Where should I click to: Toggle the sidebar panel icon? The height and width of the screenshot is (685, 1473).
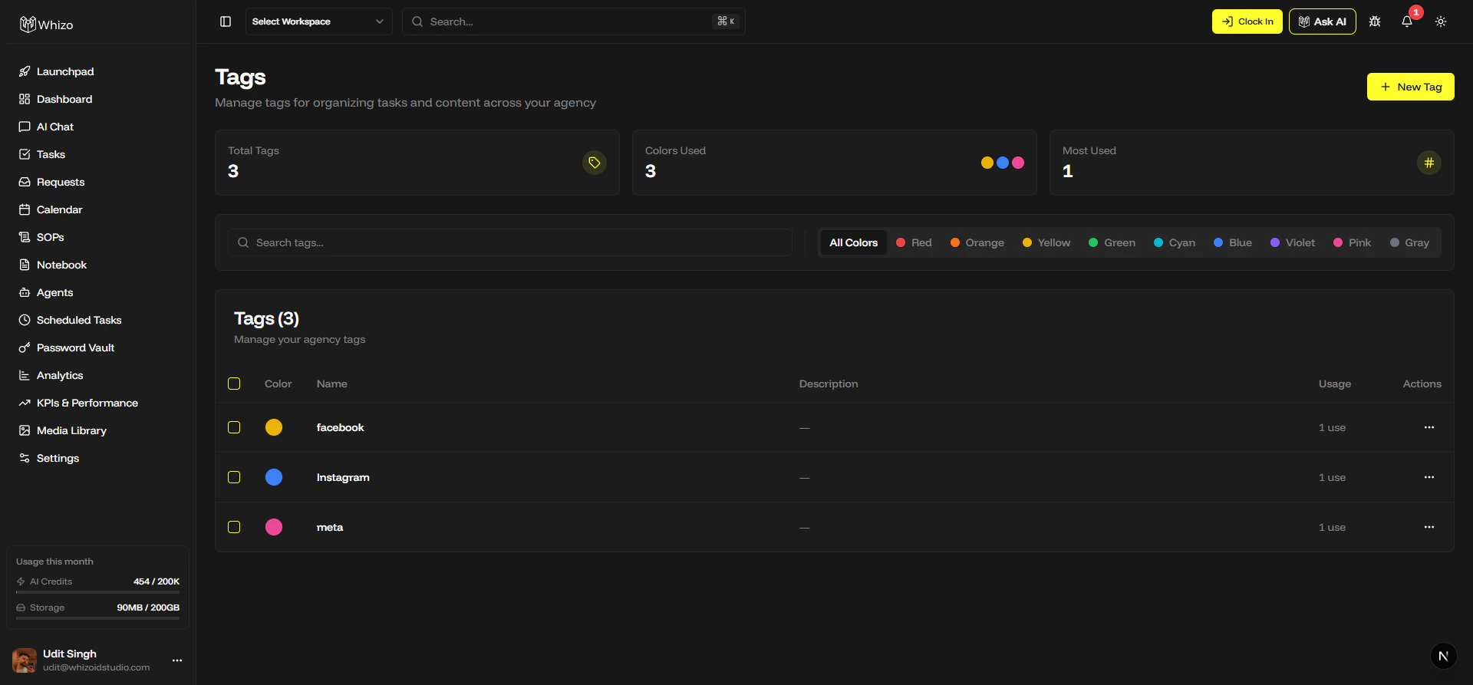pyautogui.click(x=226, y=21)
